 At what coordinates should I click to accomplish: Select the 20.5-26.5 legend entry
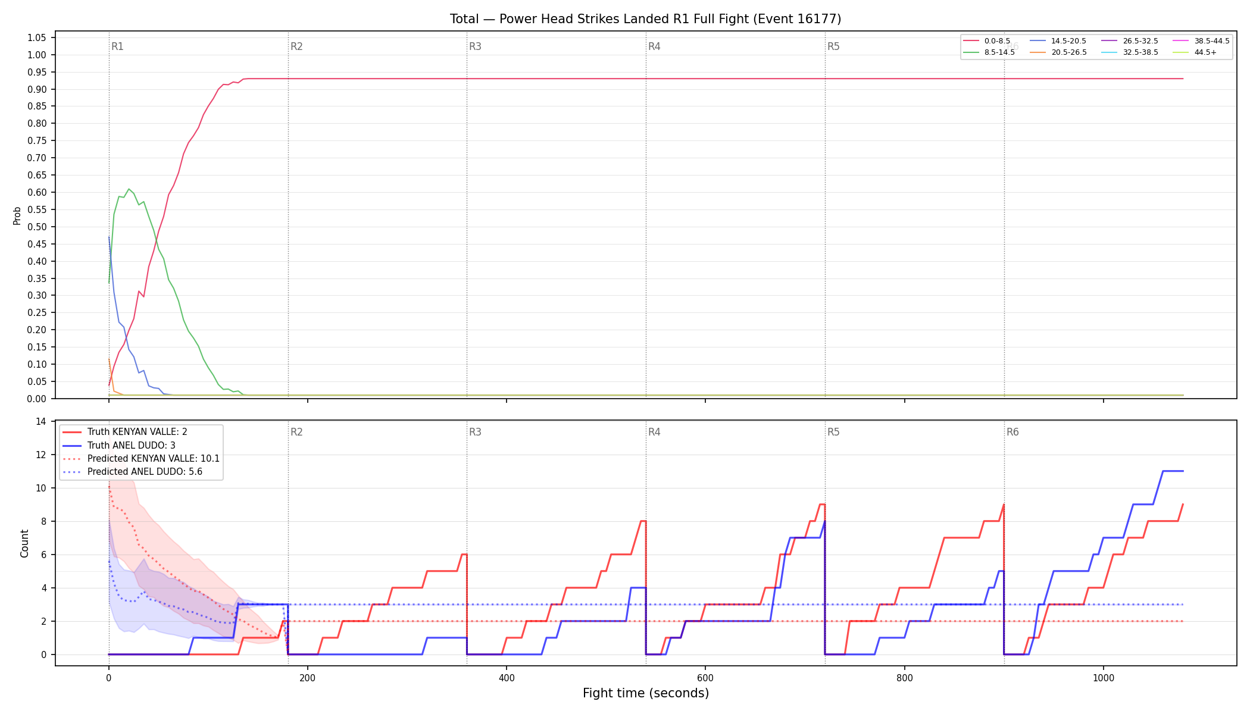pyautogui.click(x=1058, y=52)
